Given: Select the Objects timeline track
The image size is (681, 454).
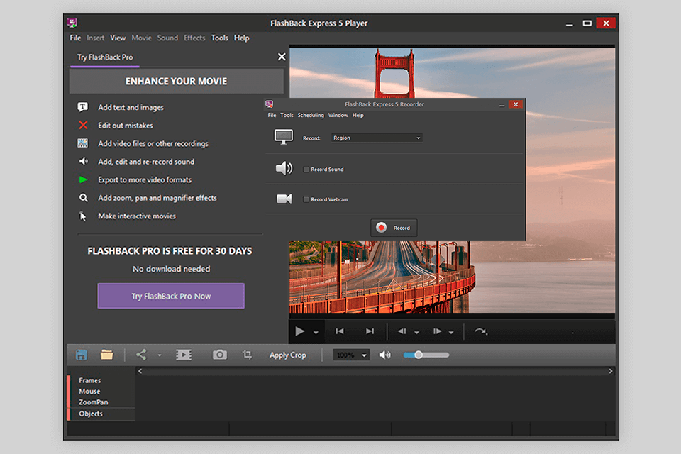Looking at the screenshot, I should point(91,414).
